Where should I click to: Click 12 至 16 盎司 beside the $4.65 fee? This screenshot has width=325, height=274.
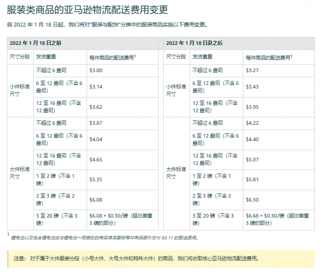(59, 159)
